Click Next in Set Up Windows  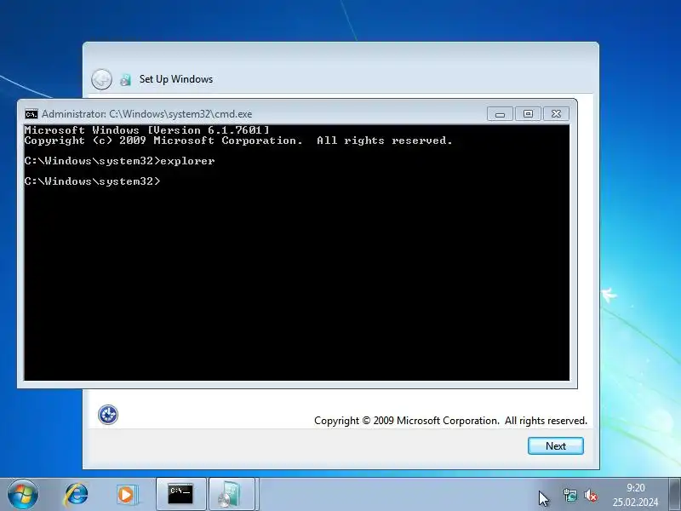pos(556,445)
